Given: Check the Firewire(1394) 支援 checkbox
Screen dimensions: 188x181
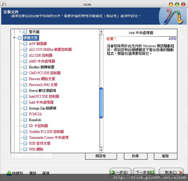Looking at the screenshot, I should (25, 85).
